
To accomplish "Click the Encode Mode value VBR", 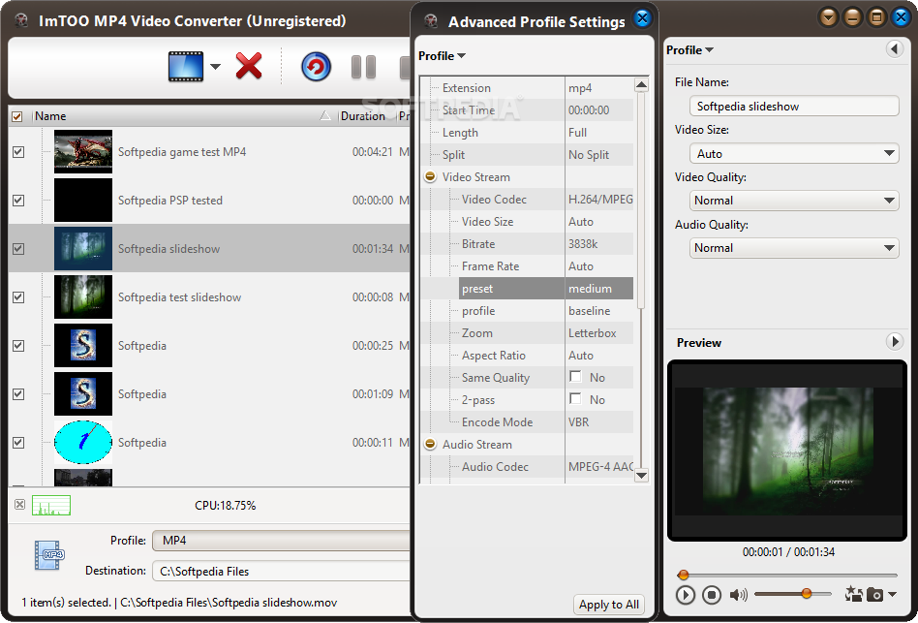I will point(578,421).
